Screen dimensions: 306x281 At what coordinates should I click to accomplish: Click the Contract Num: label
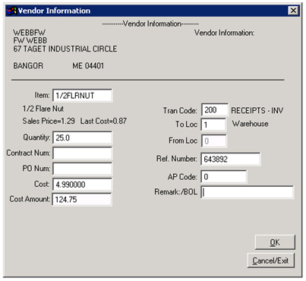click(x=28, y=153)
